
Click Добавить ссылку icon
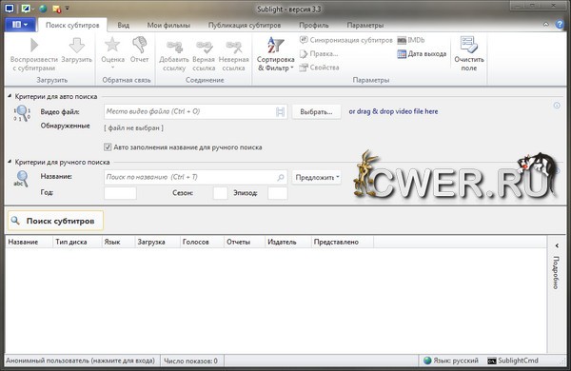tap(174, 48)
